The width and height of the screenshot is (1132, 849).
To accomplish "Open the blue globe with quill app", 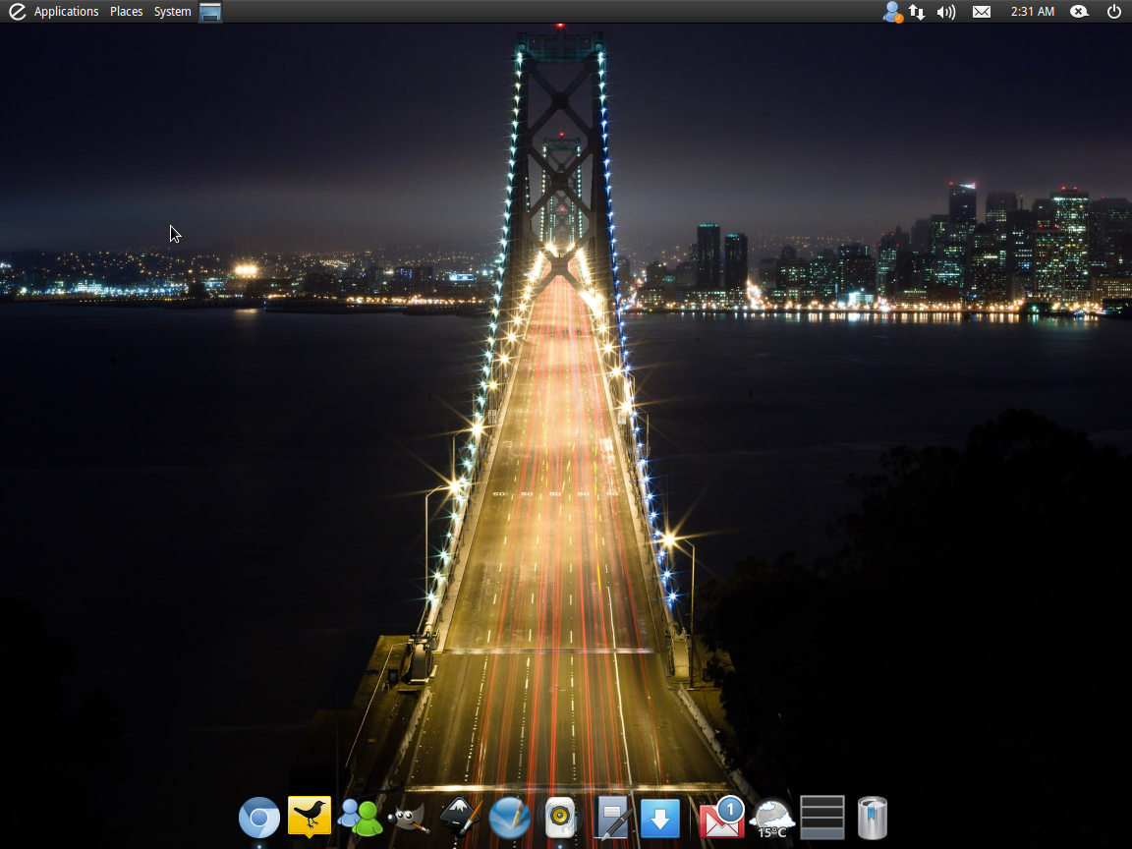I will point(510,818).
